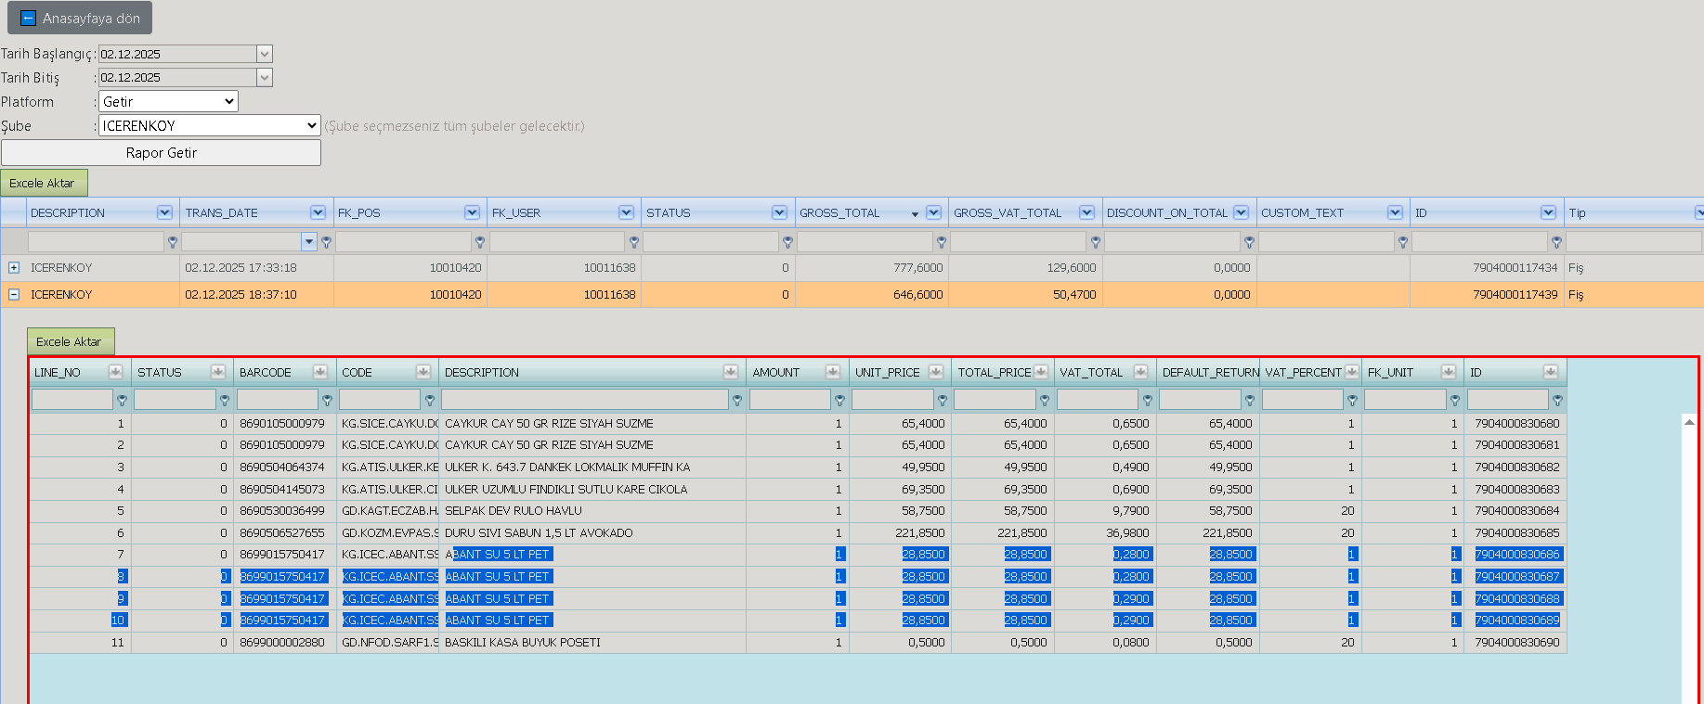Open the Platform dropdown showing Getir
The width and height of the screenshot is (1704, 704).
click(x=168, y=101)
